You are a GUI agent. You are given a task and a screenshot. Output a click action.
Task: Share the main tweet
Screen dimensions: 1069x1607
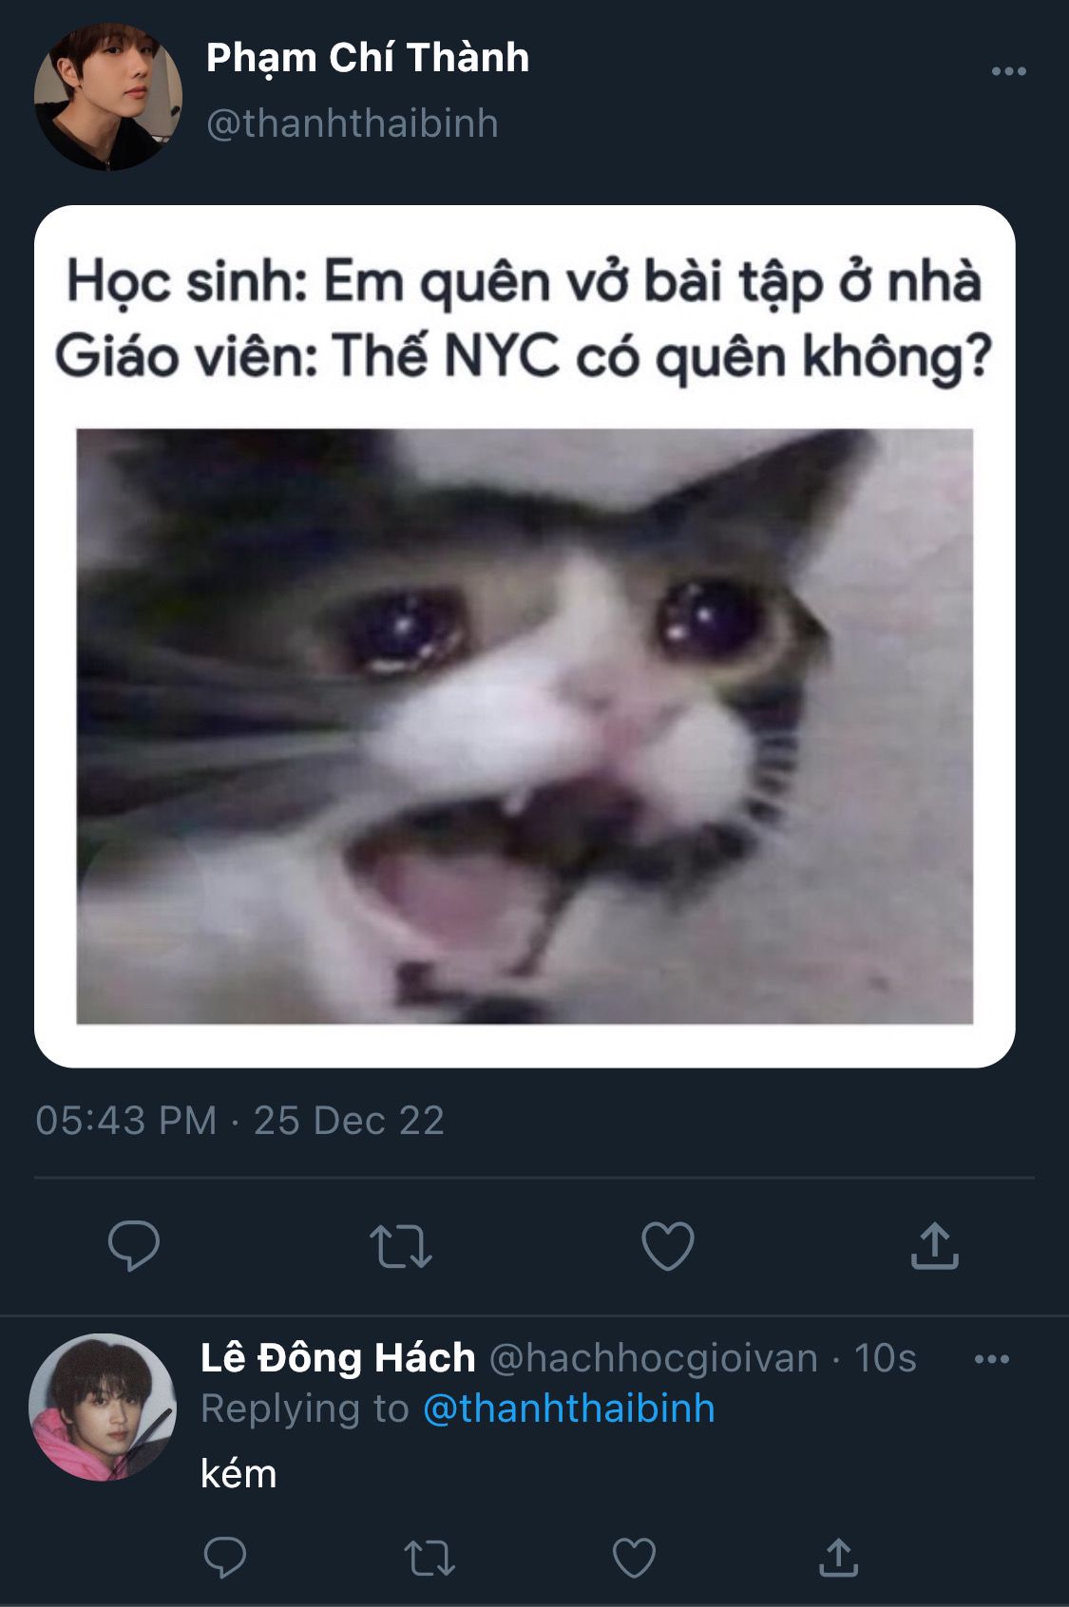pyautogui.click(x=935, y=1246)
